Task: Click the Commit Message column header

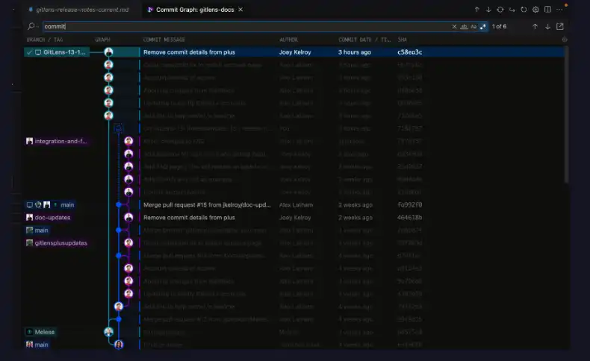Action: tap(164, 40)
